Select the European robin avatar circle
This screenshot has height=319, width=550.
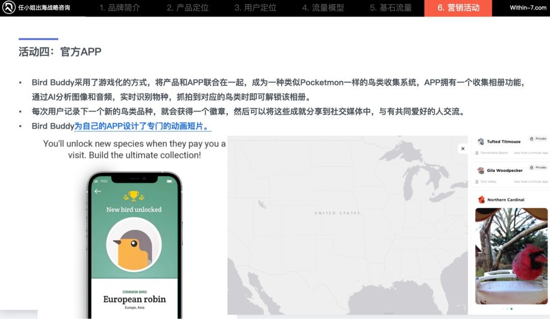134,245
